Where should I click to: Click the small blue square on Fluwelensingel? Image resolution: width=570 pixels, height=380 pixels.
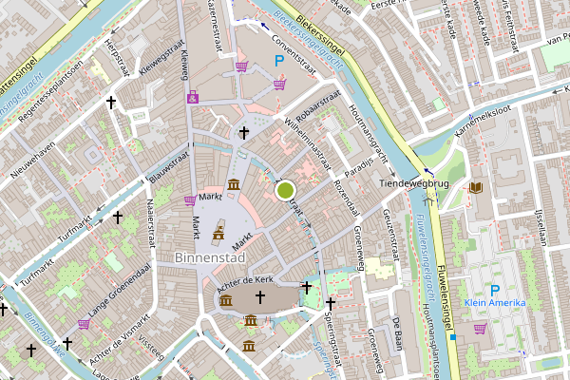point(452,337)
